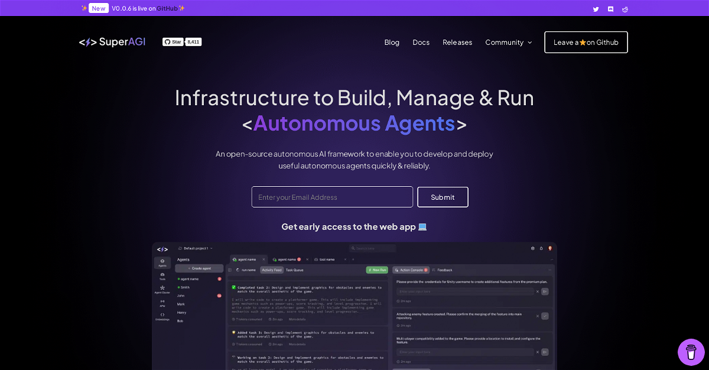709x370 pixels.
Task: Switch to Action Console tab
Action: 411,270
